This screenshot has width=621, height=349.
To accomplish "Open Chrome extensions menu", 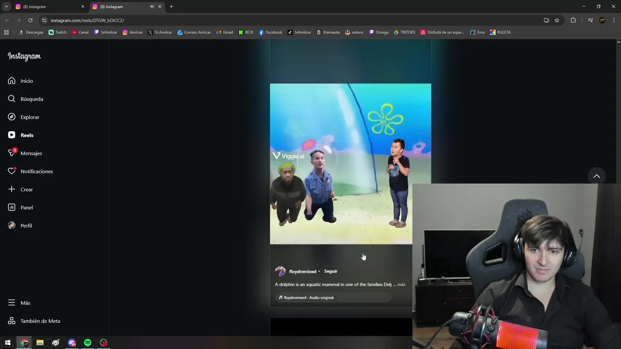I will pyautogui.click(x=573, y=20).
